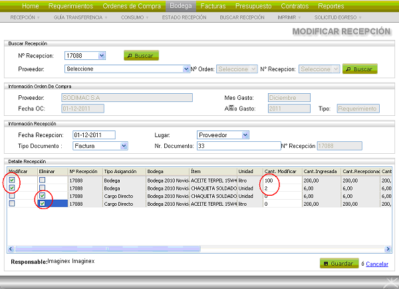Click the Tipo Requerimiento field
The width and height of the screenshot is (399, 289).
point(358,109)
